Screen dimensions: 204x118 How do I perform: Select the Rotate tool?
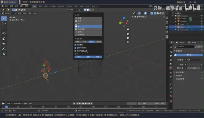tap(4, 33)
